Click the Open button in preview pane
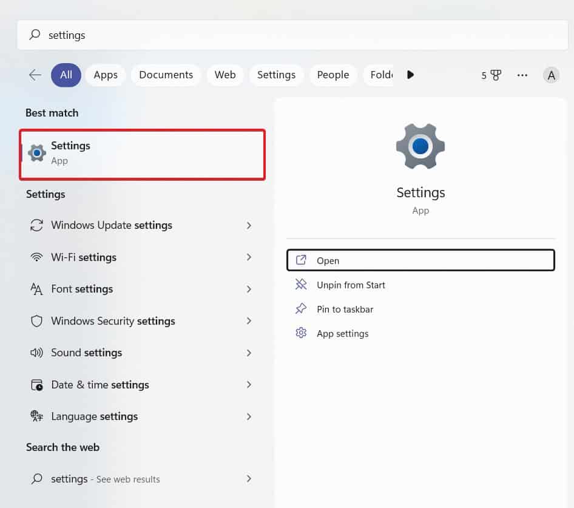This screenshot has width=574, height=508. (x=420, y=260)
